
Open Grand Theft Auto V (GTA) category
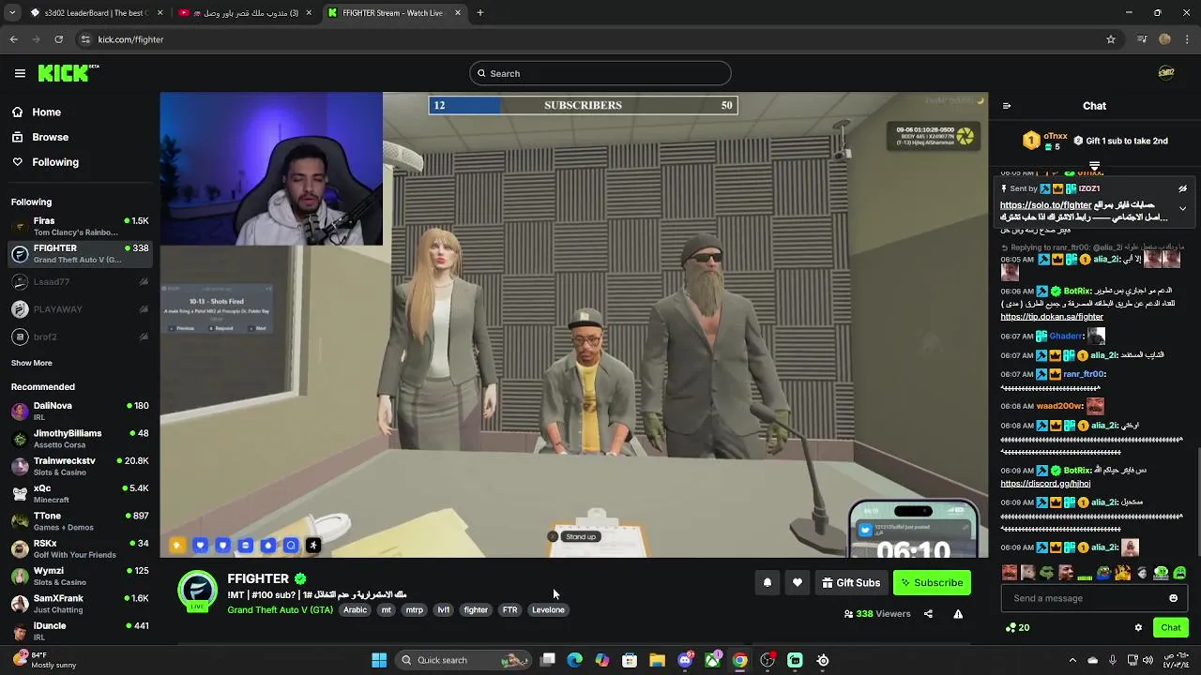coord(280,610)
